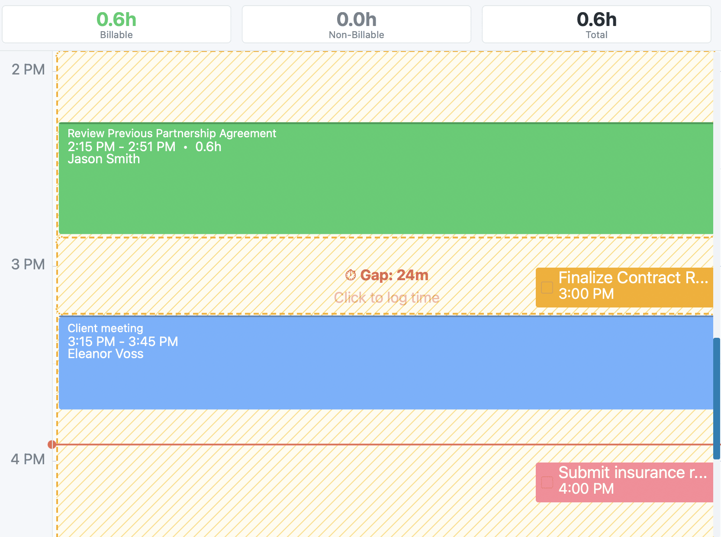
Task: Click Eleanor Voss in the Client meeting
Action: (106, 354)
